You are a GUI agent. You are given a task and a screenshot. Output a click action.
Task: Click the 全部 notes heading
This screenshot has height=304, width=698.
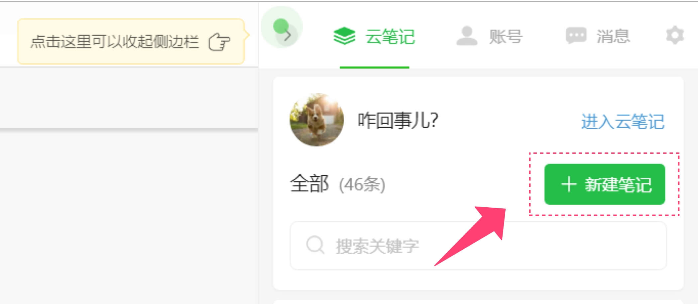click(309, 183)
